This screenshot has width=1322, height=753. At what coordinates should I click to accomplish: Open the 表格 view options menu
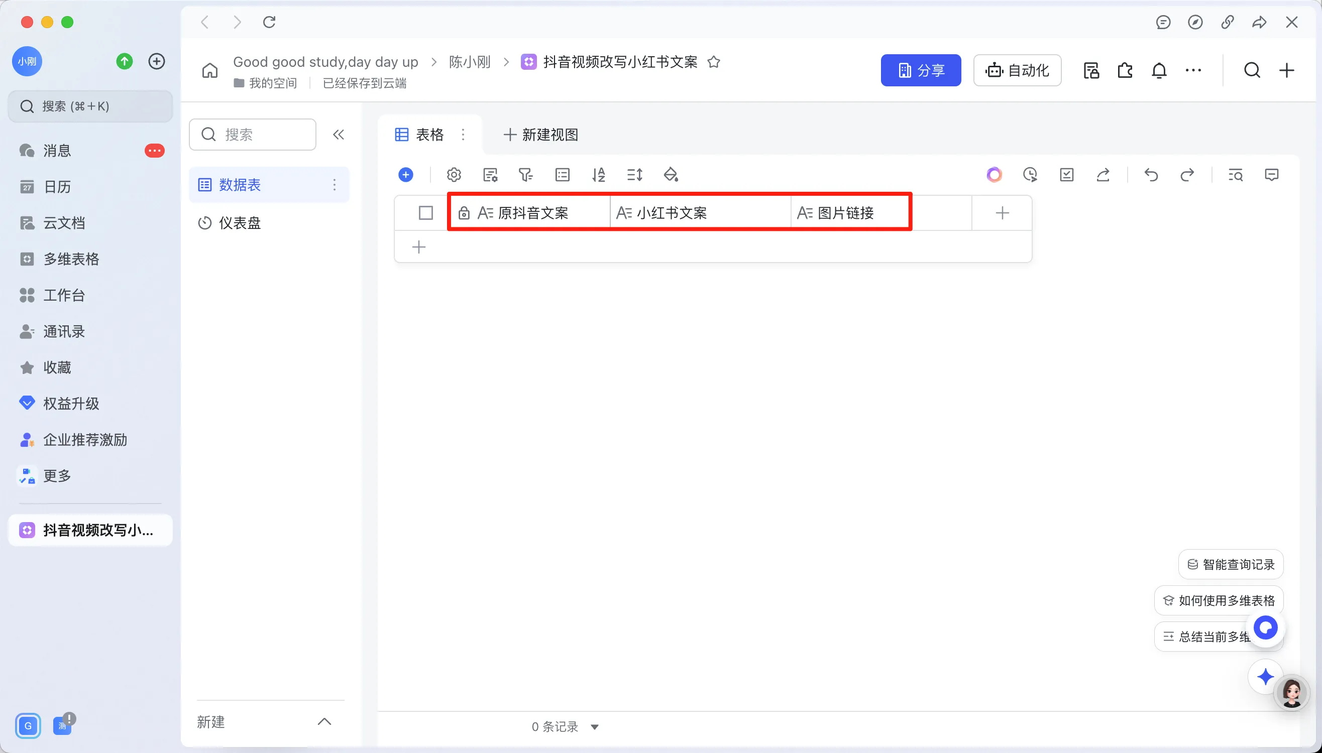point(463,135)
